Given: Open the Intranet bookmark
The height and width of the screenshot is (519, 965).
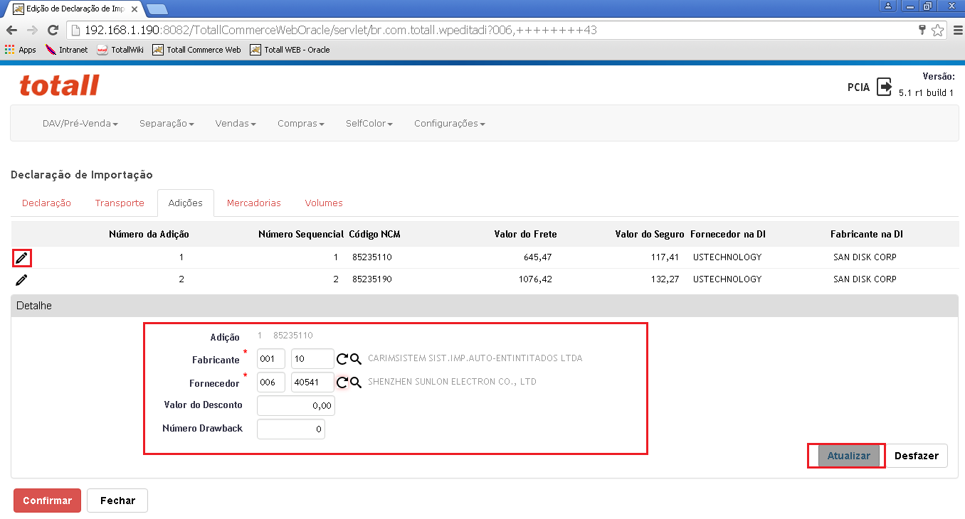Looking at the screenshot, I should coord(67,50).
